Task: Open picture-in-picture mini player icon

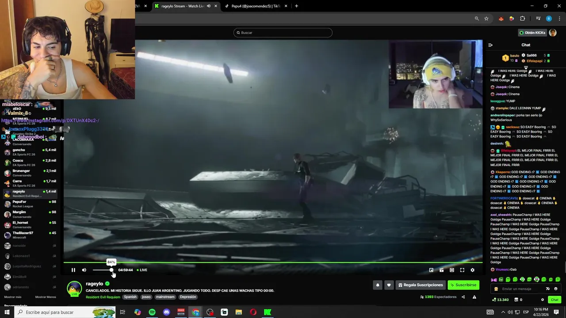Action: click(x=431, y=270)
